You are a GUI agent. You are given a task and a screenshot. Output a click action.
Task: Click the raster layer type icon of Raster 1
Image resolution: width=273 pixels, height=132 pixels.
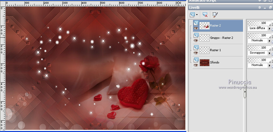coord(196,48)
